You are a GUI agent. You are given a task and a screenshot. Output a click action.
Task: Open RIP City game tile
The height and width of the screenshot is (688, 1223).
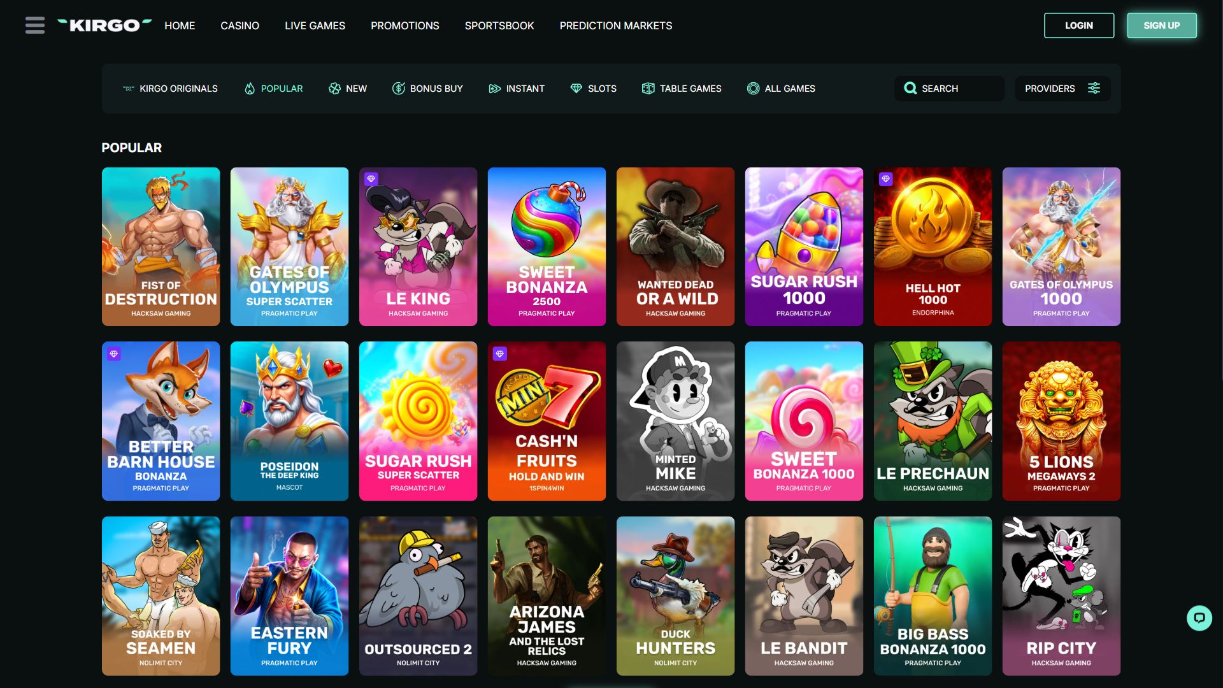coord(1061,596)
